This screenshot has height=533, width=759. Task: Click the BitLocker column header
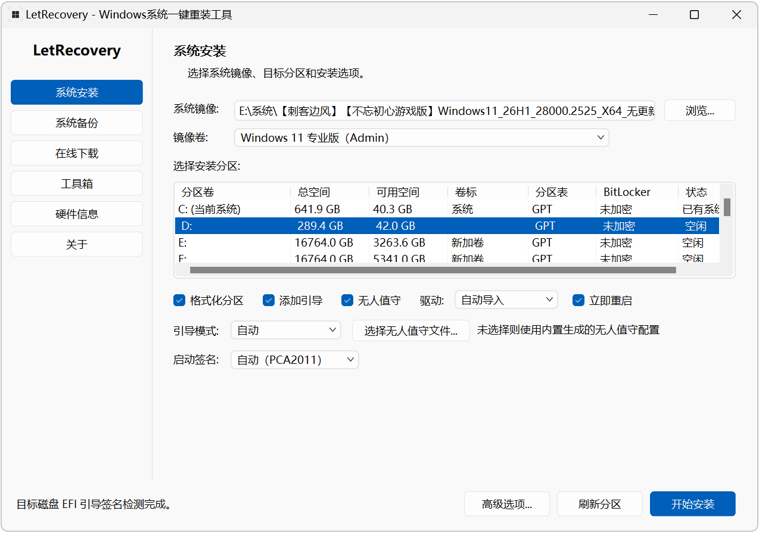tap(637, 192)
